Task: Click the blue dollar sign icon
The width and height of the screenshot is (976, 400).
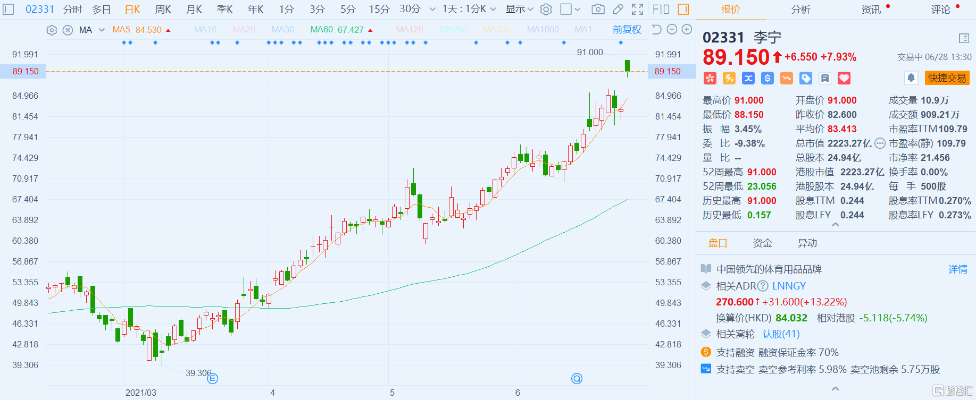Action: click(768, 78)
